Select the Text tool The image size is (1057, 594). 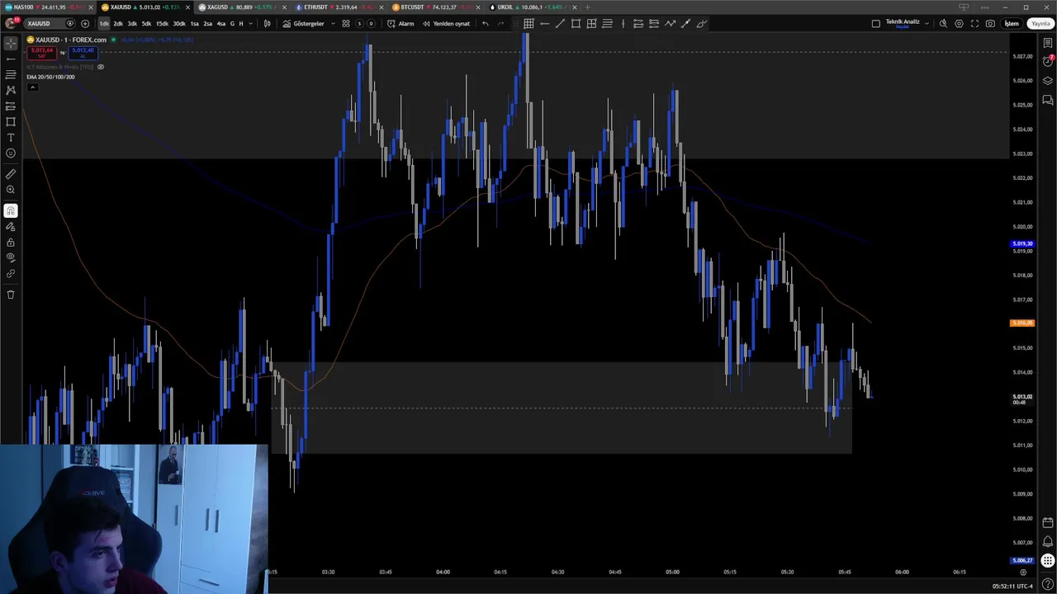(x=11, y=138)
